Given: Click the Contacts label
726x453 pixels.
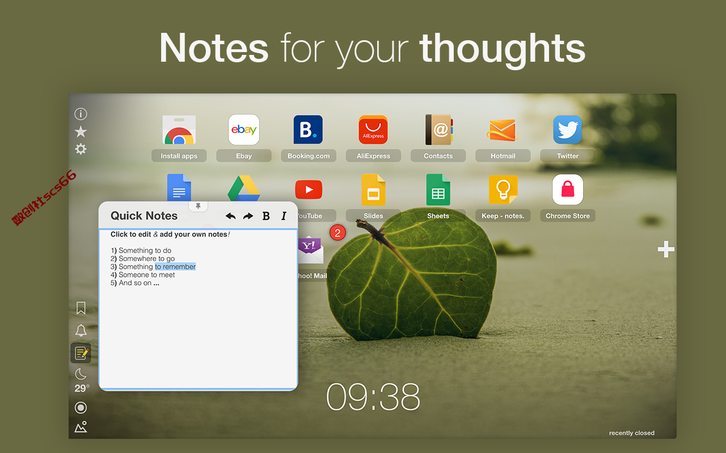Looking at the screenshot, I should click(438, 156).
